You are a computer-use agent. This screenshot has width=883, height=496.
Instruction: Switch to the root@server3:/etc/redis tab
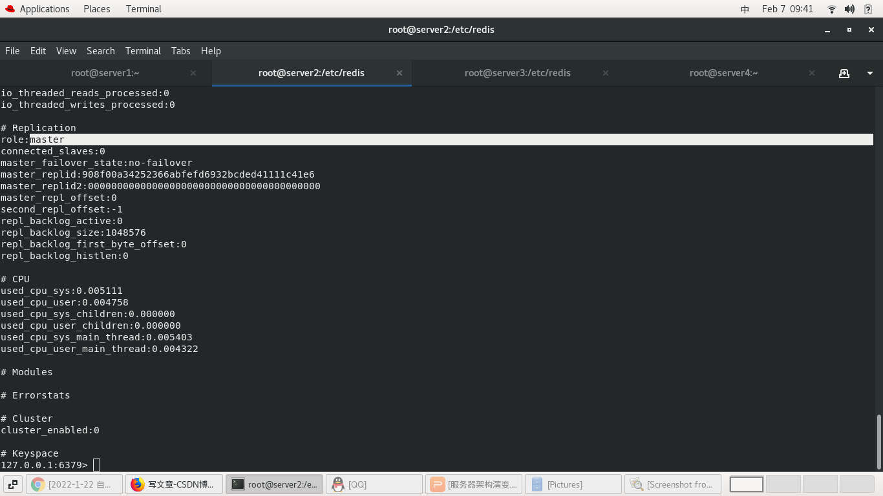(x=517, y=73)
